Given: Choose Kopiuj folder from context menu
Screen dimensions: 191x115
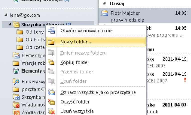Looking at the screenshot, I should 75,62.
